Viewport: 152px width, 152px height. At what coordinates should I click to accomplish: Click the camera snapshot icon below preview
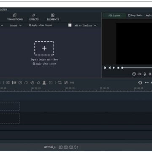click(x=139, y=74)
